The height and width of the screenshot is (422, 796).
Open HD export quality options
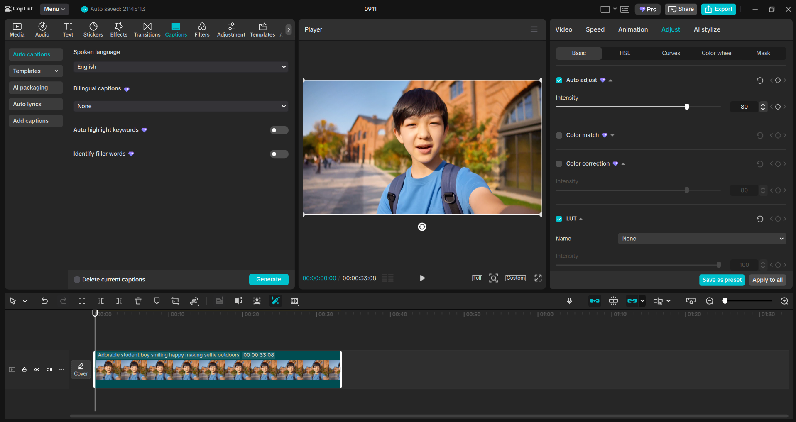294,300
